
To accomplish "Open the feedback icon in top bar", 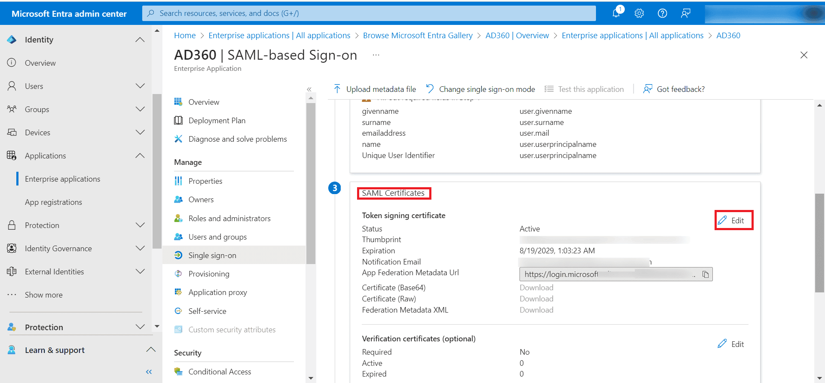I will [685, 13].
